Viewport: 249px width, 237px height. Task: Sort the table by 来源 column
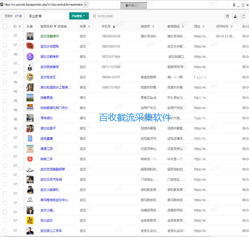(x=89, y=26)
